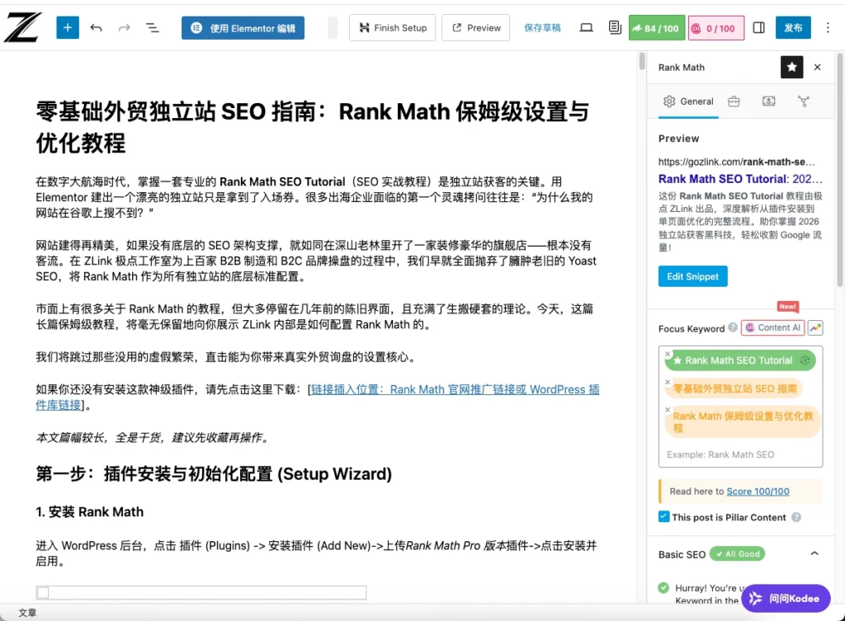Toggle the settings sidebar panel icon
Image resolution: width=845 pixels, height=621 pixels.
pos(759,27)
